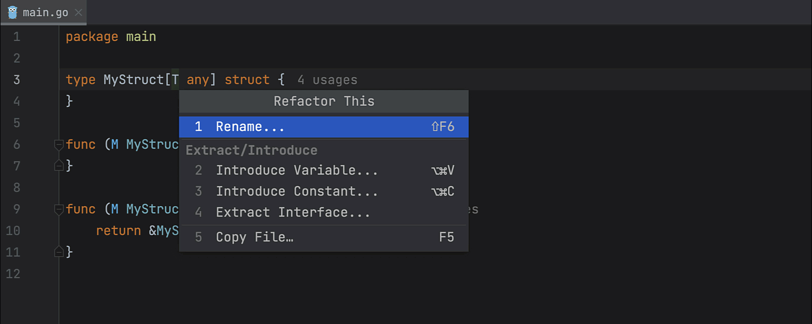Viewport: 812px width, 324px height.
Task: Open the "4 usages" hint on line 3
Action: click(x=327, y=80)
